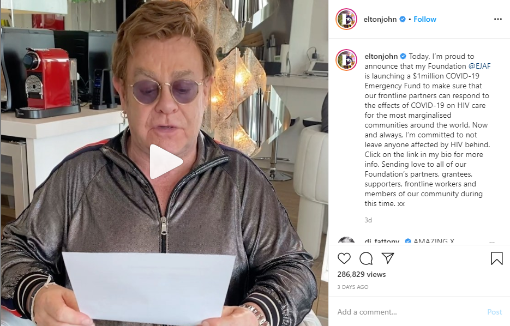This screenshot has height=326, width=510.
Task: Open the three-dot more options menu
Action: 497,19
